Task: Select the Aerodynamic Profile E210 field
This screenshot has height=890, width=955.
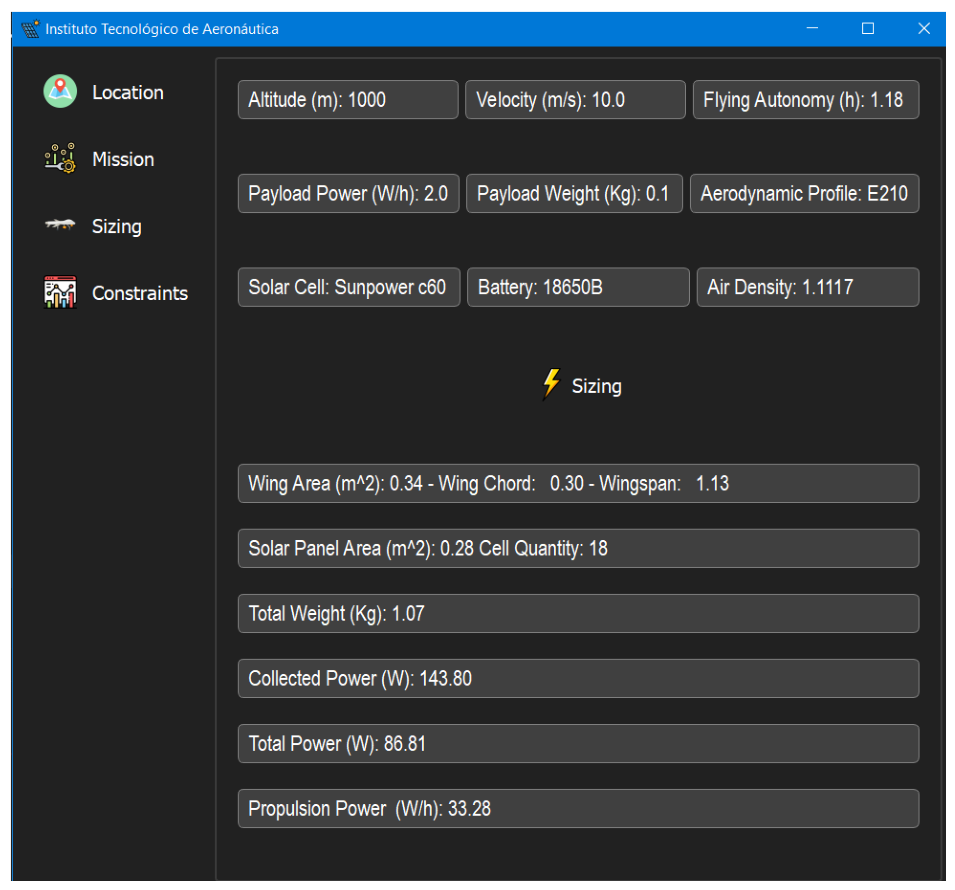Action: tap(804, 193)
